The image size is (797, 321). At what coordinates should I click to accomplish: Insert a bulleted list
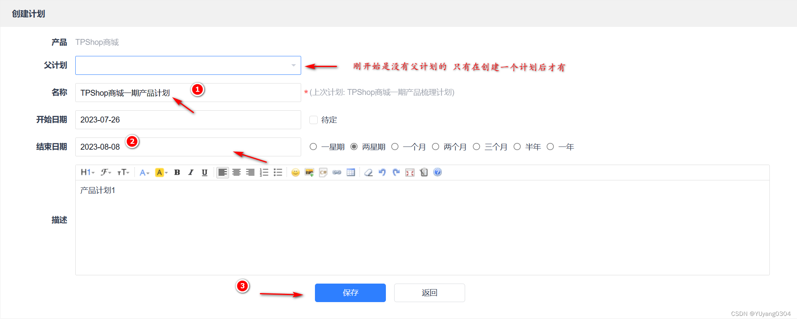(278, 173)
